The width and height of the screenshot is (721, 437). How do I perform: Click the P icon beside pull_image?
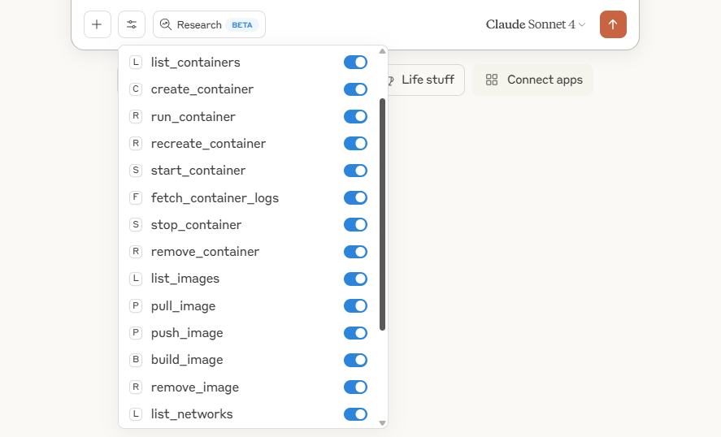[136, 305]
